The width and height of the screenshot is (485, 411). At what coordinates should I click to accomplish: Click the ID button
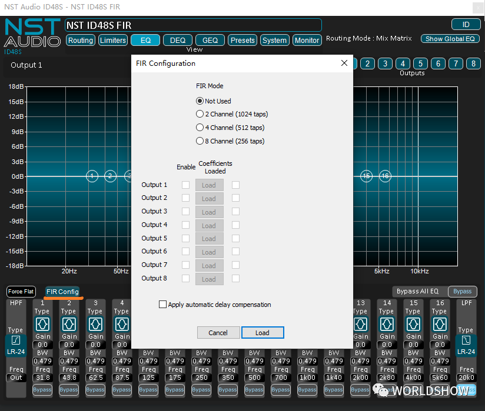[x=466, y=25]
